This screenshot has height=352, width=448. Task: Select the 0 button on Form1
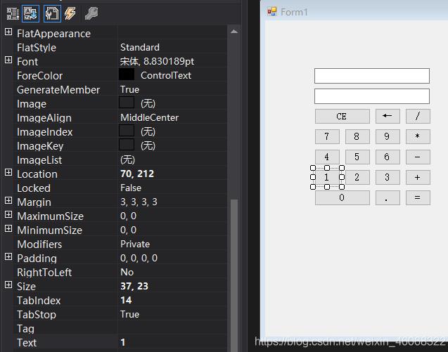click(x=343, y=197)
